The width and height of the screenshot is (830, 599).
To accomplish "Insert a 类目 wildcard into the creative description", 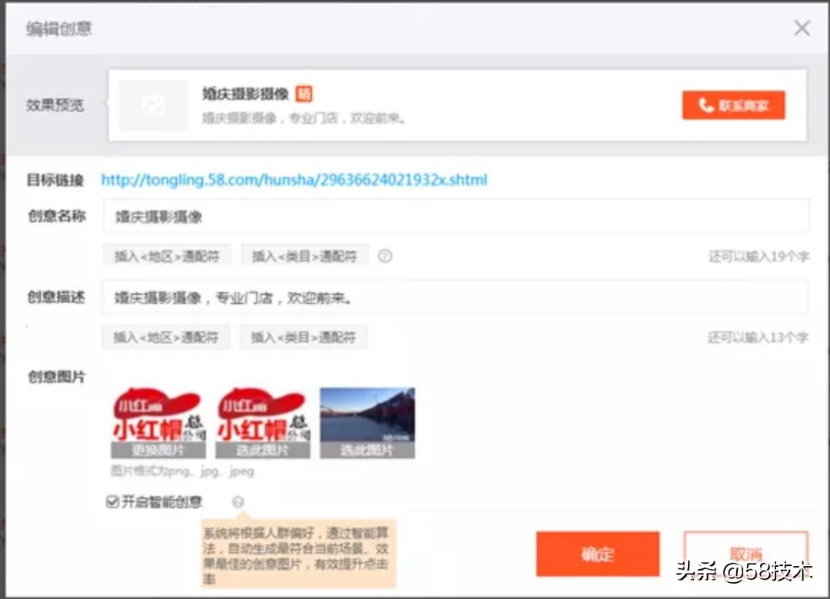I will (304, 336).
